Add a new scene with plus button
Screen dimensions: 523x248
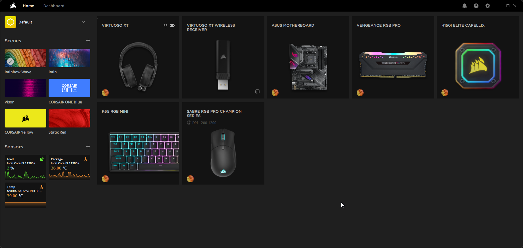(x=88, y=41)
